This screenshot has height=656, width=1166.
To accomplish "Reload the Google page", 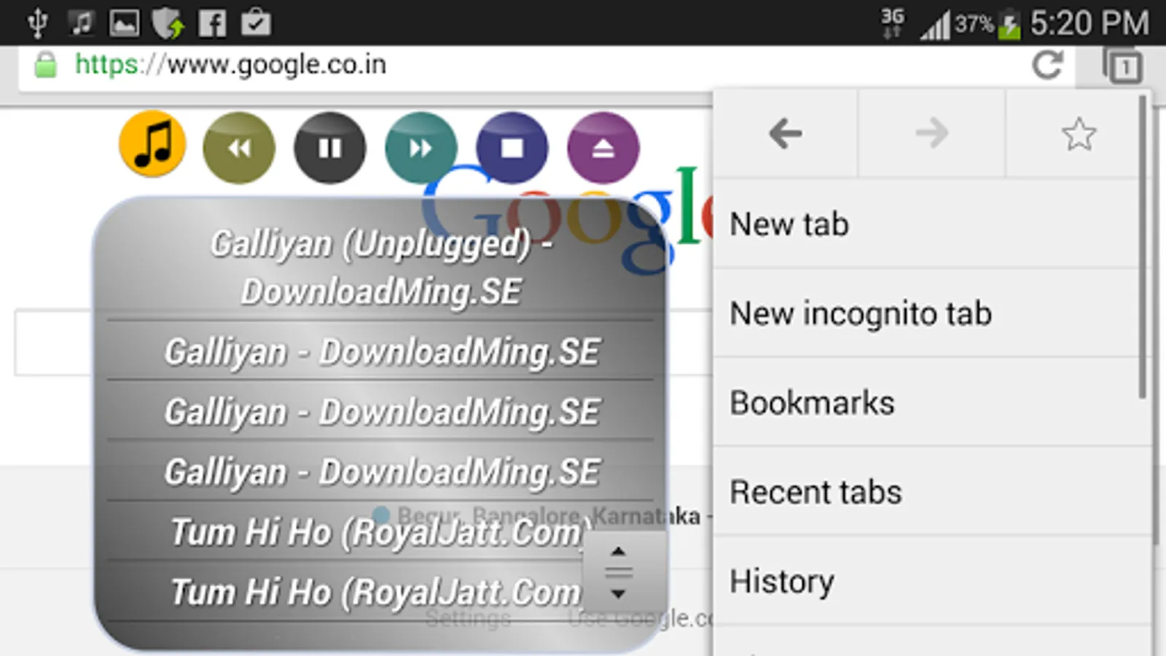I will tap(1048, 65).
